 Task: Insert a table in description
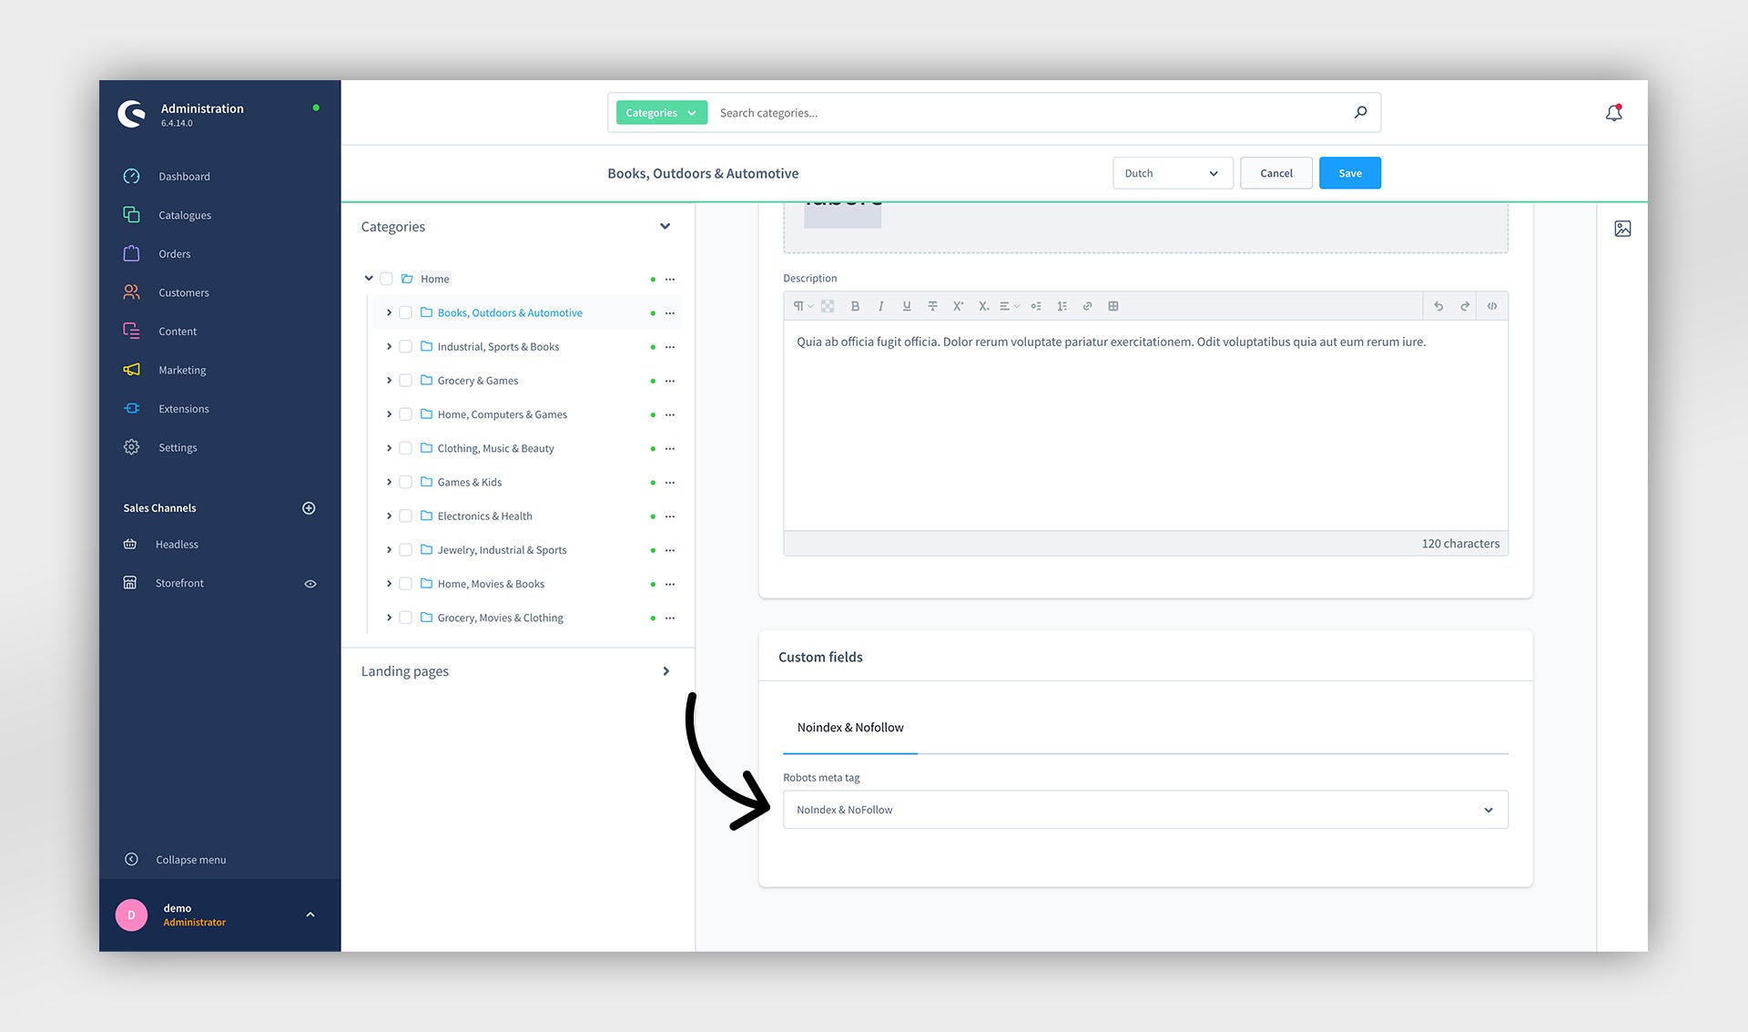coord(1113,306)
